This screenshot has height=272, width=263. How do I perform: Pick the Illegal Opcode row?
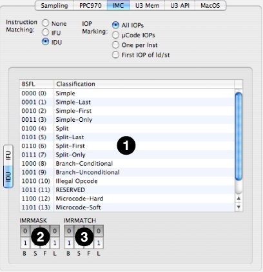(x=127, y=181)
